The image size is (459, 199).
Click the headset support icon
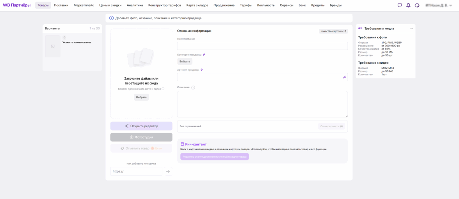point(417,5)
